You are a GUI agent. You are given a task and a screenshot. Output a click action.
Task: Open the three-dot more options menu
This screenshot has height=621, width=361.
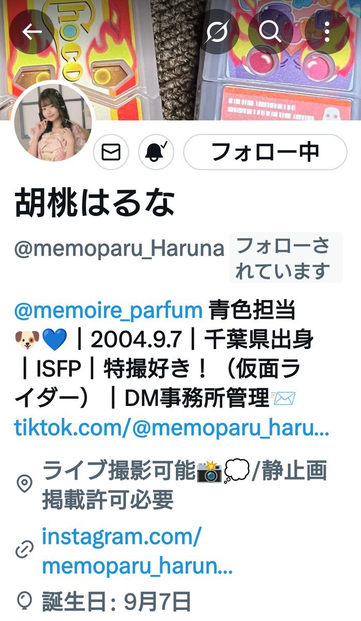click(327, 32)
